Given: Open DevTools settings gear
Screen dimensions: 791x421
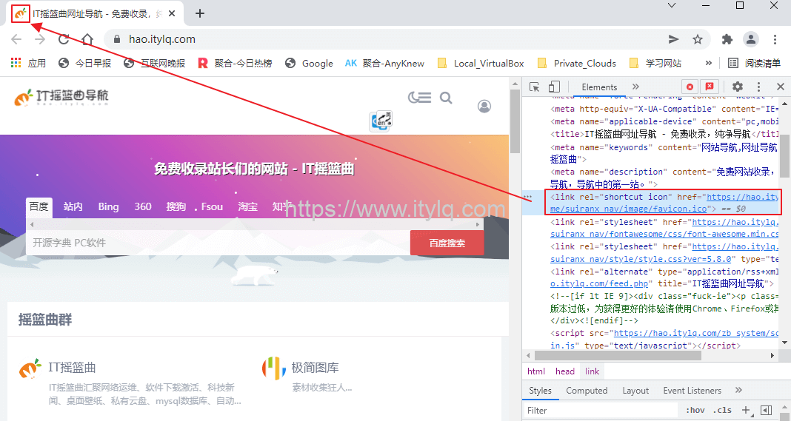Looking at the screenshot, I should (738, 87).
